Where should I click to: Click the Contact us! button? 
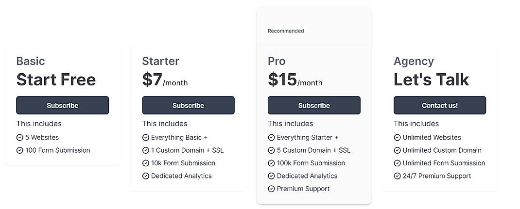point(439,105)
